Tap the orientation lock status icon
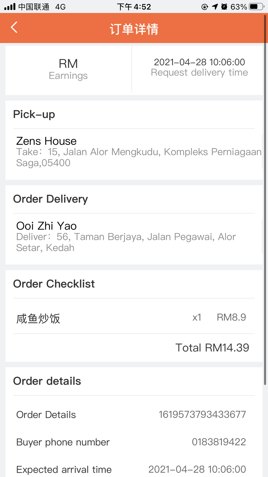The width and height of the screenshot is (268, 477). [205, 7]
